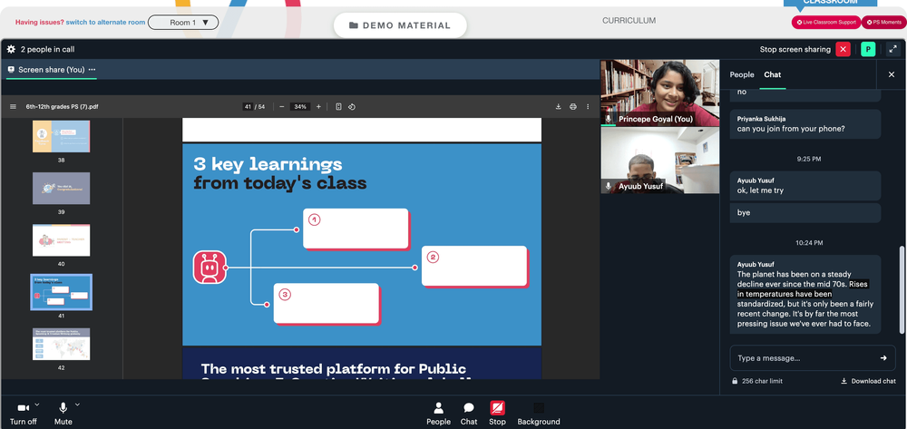
Task: Click the 34% zoom level field
Action: (x=299, y=106)
